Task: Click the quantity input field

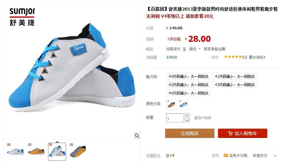Action: click(x=175, y=118)
